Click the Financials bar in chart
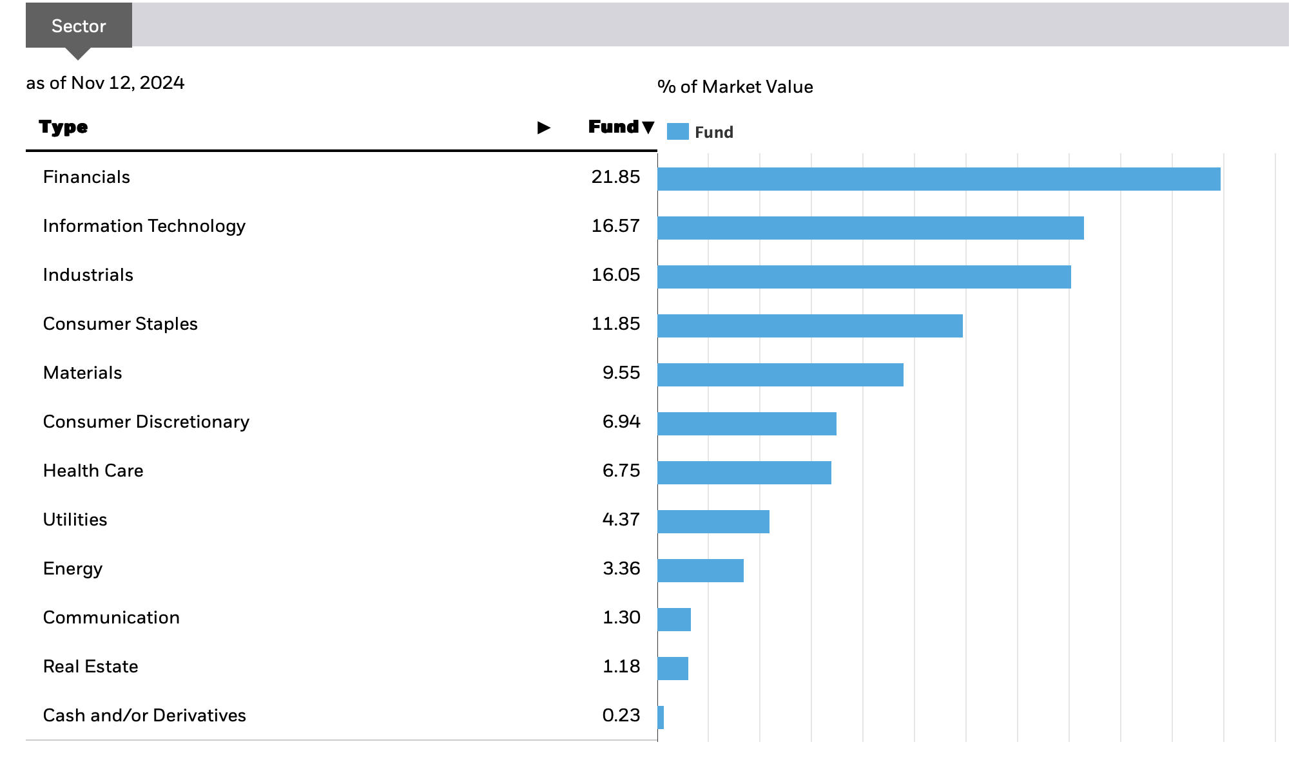Screen dimensions: 1307x760 click(938, 179)
